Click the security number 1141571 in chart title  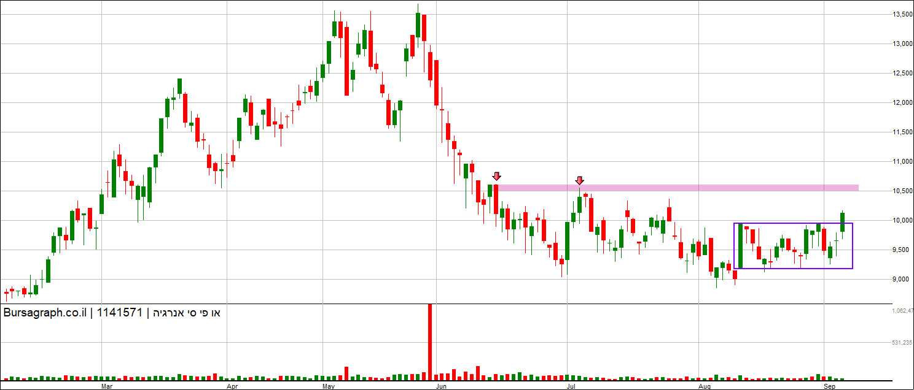[120, 313]
